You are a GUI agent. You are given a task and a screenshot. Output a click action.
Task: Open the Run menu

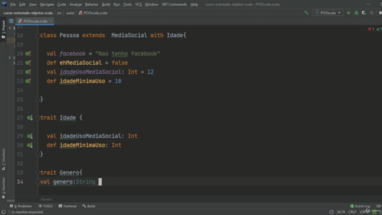coord(116,4)
